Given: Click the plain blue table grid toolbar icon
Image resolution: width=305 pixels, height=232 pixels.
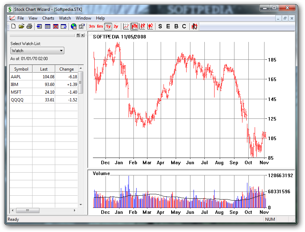Looking at the screenshot, I should pos(48,26).
